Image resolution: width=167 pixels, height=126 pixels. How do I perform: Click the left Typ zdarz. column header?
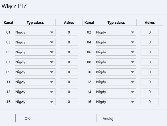[35, 22]
